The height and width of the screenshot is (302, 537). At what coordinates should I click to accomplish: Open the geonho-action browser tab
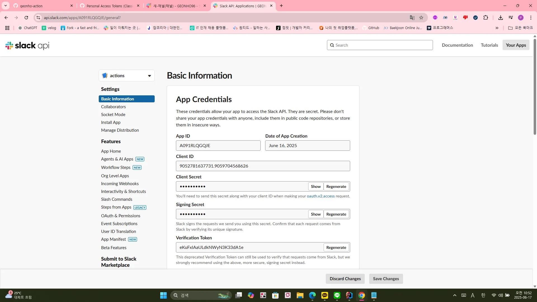[x=43, y=6]
